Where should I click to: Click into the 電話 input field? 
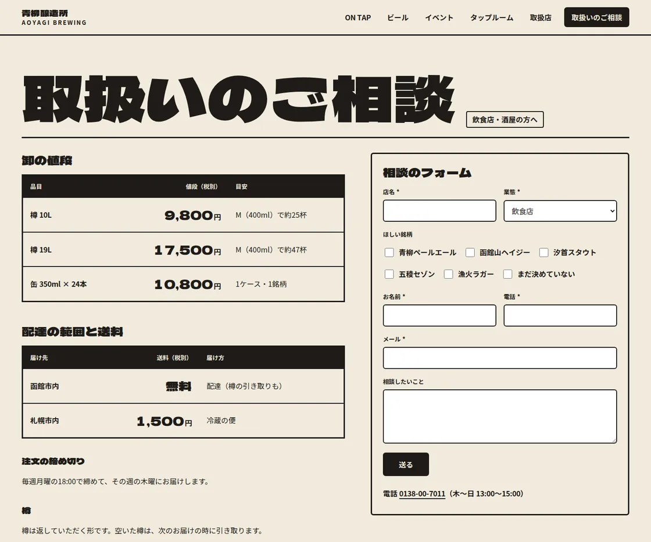[560, 315]
